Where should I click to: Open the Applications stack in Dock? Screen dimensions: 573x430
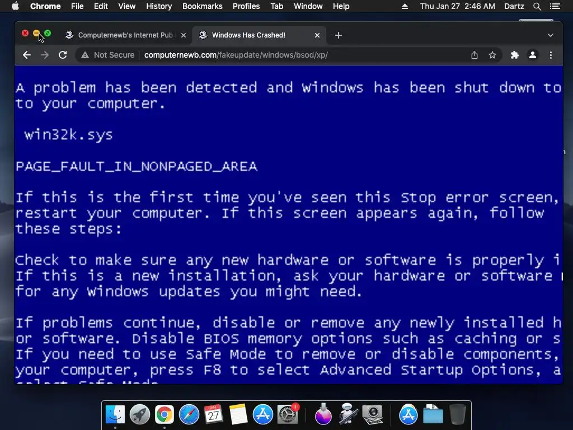tap(408, 415)
